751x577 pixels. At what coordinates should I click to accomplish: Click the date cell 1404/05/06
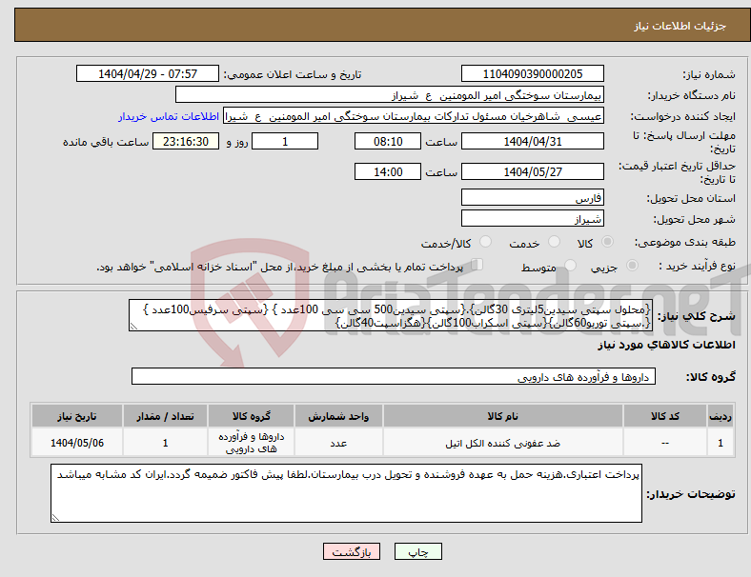pyautogui.click(x=77, y=443)
